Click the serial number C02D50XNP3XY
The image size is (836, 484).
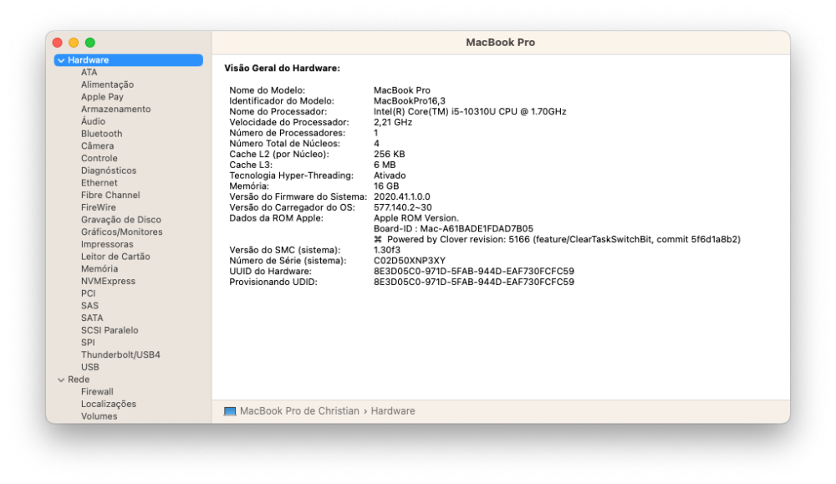410,261
